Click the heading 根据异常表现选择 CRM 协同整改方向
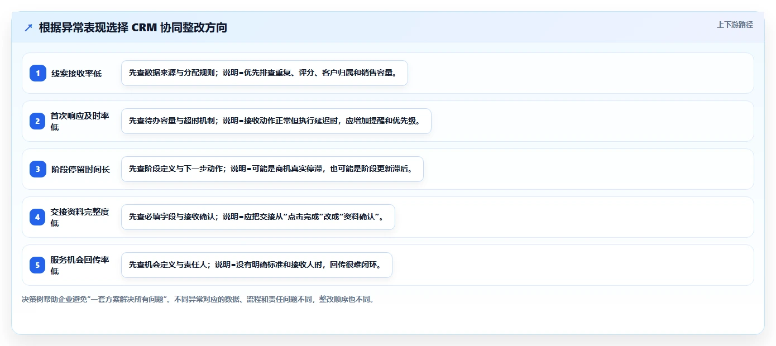Image resolution: width=776 pixels, height=346 pixels. (133, 27)
